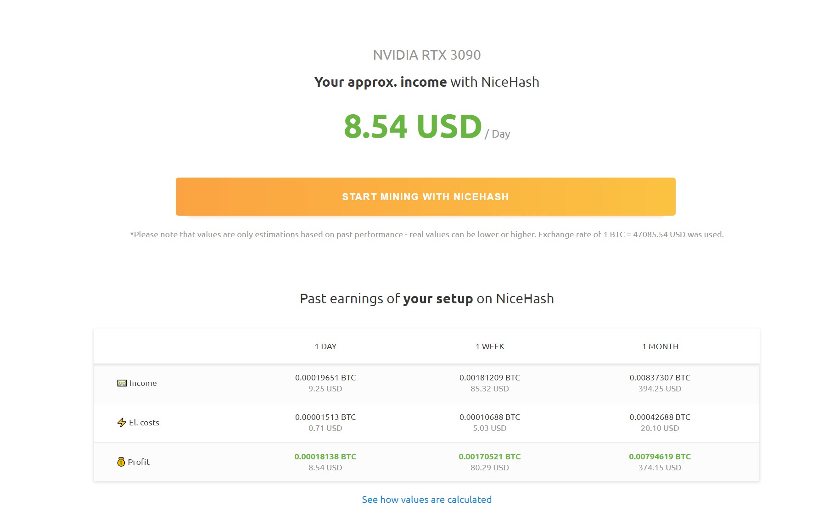Click the 85.32 USD weekly income value
This screenshot has width=829, height=530.
pyautogui.click(x=490, y=389)
